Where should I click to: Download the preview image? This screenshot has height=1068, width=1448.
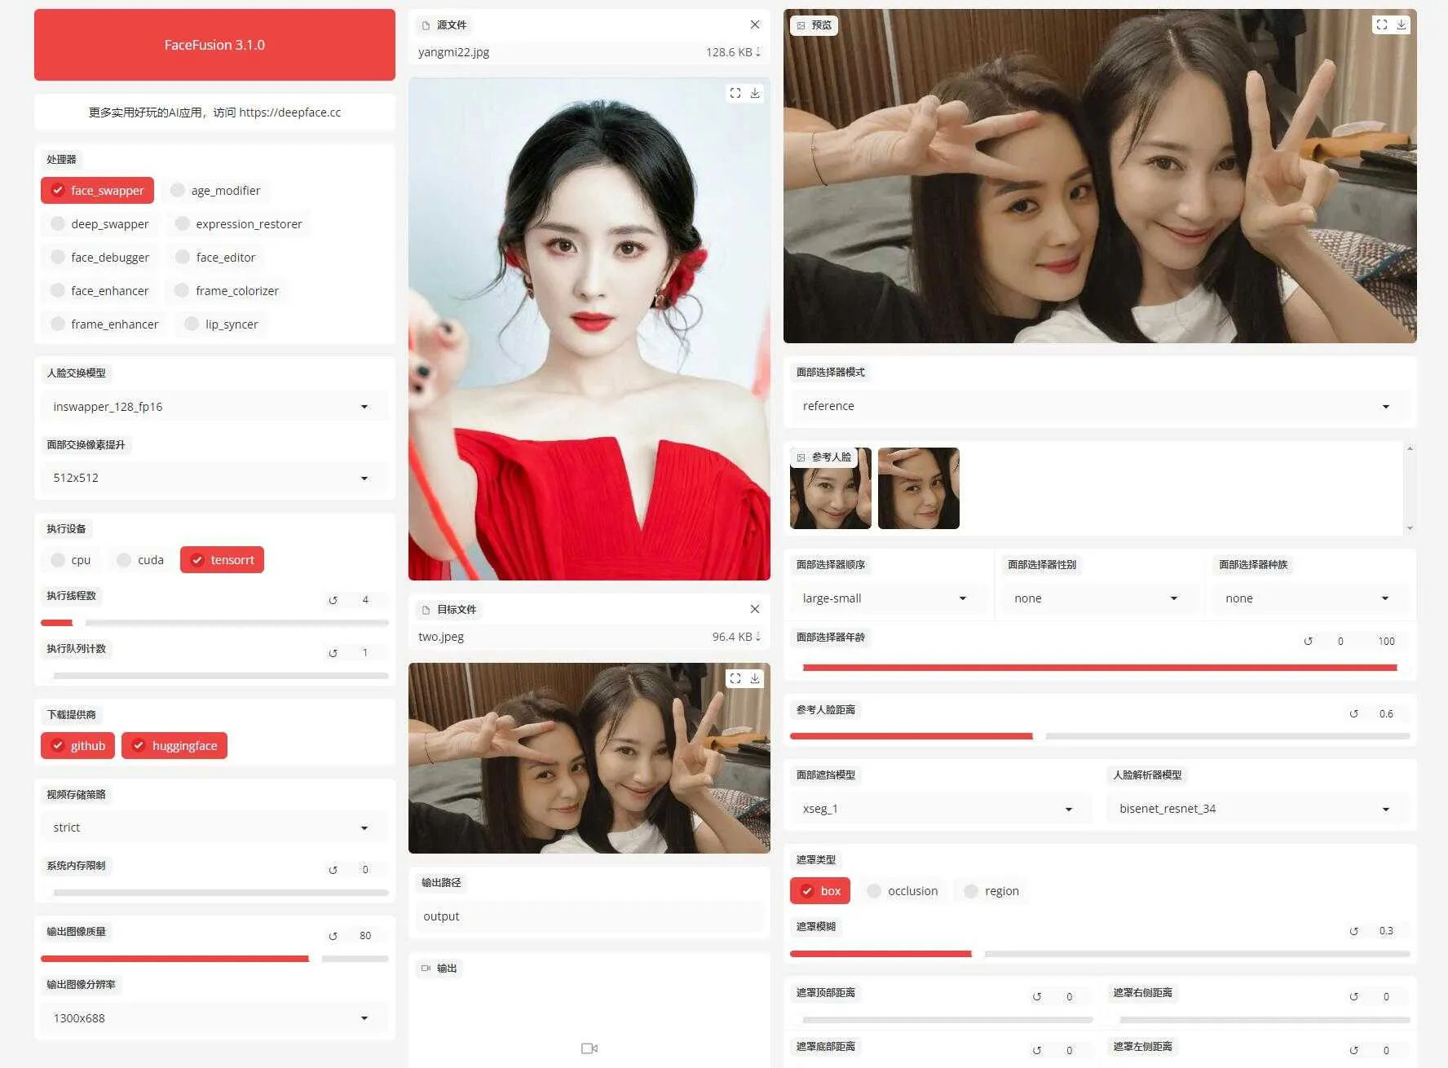tap(1402, 24)
